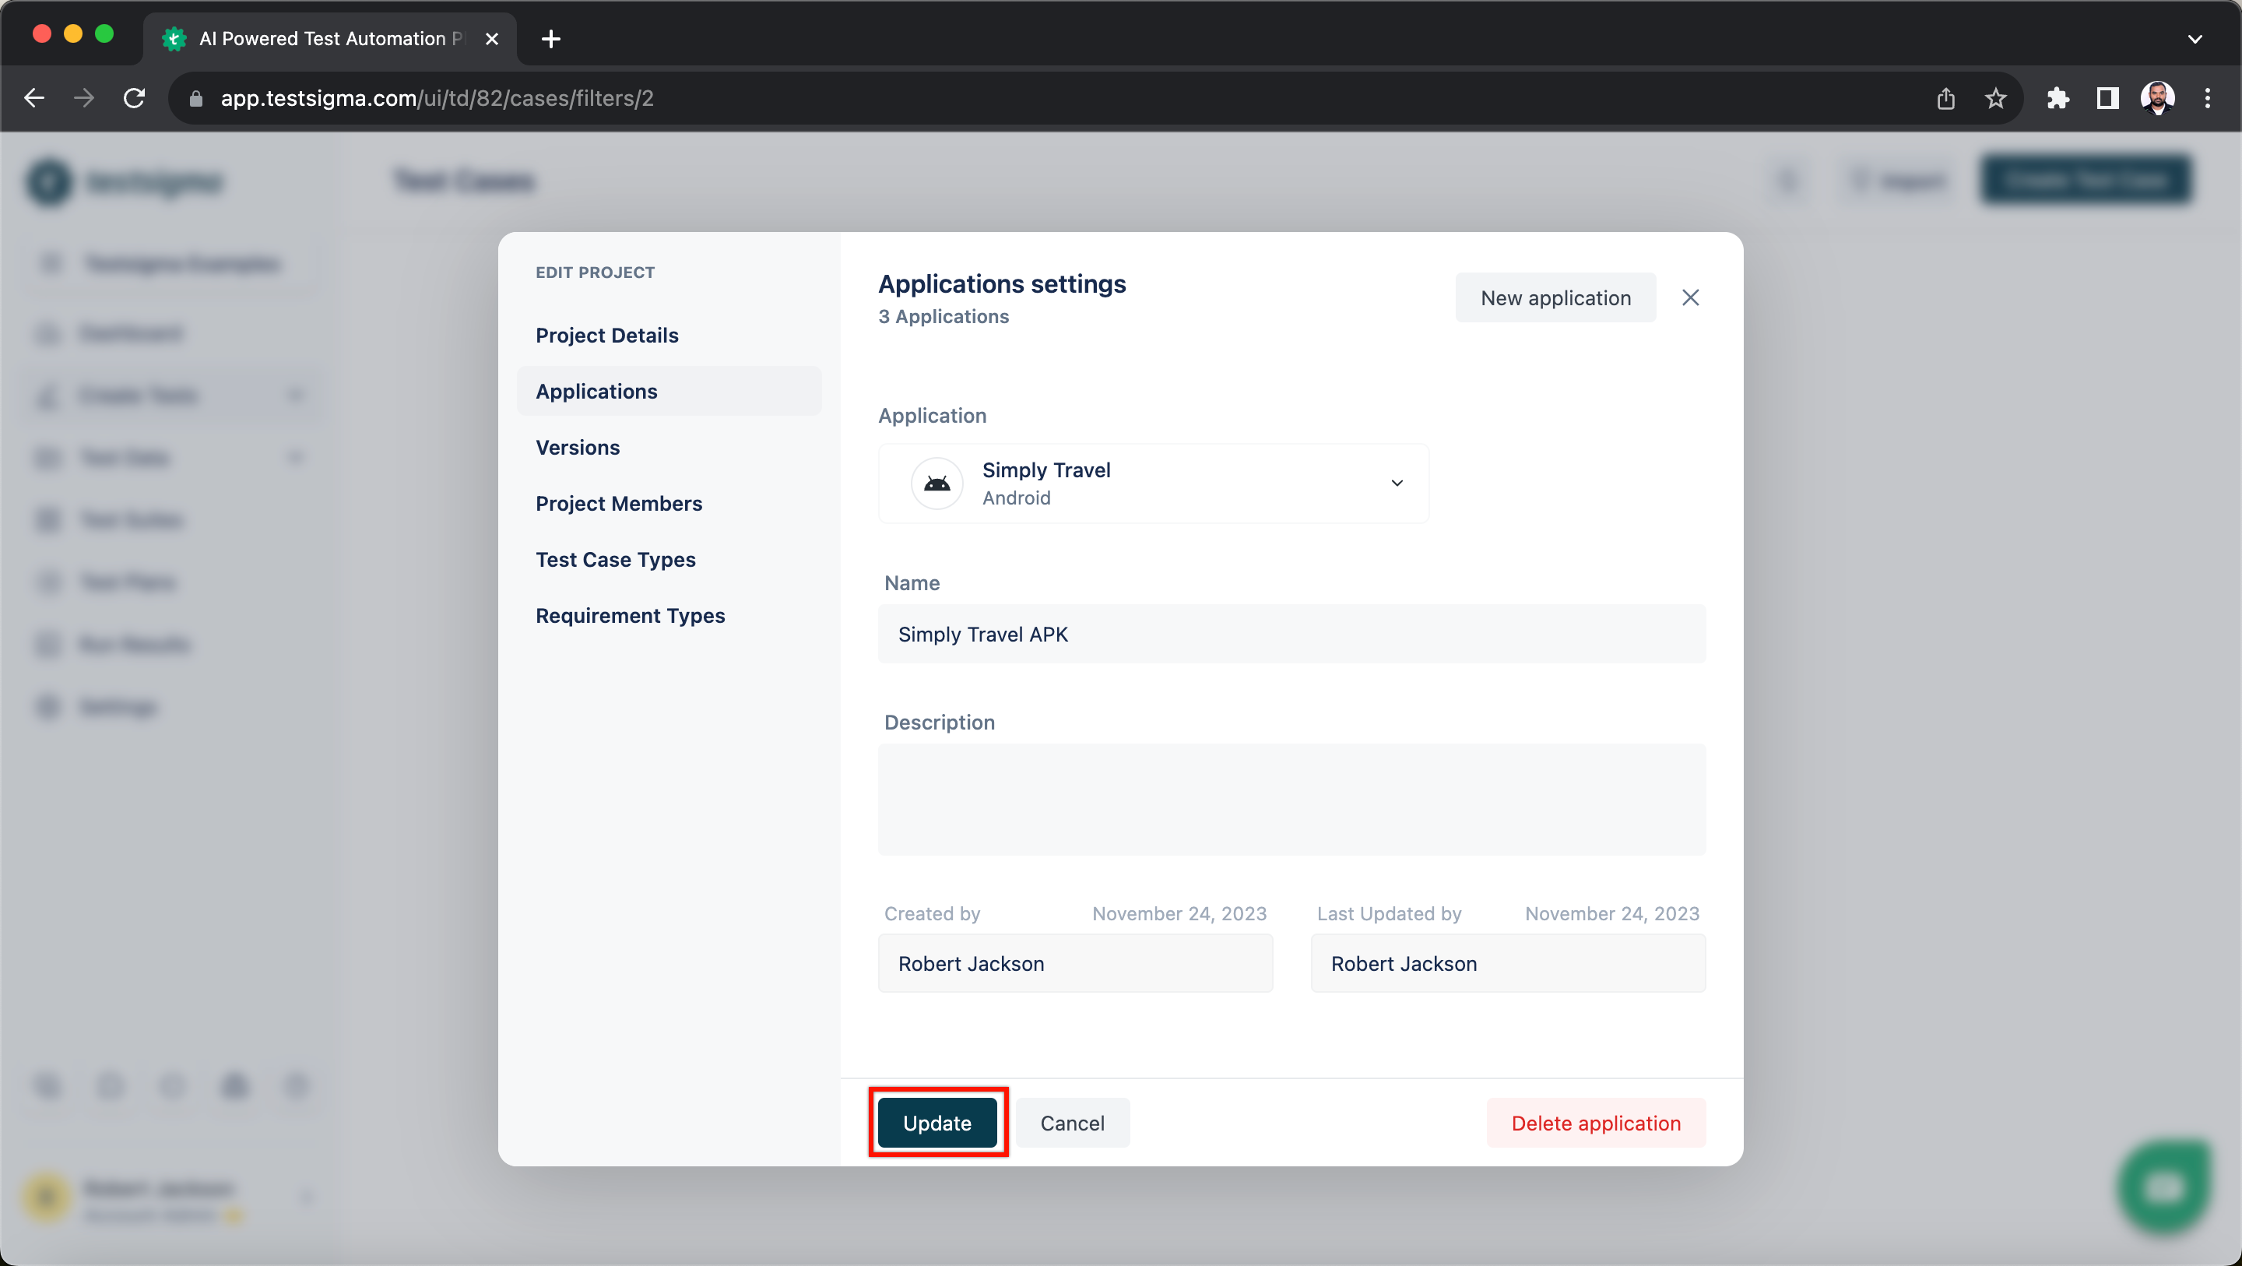
Task: Expand the Project Details section
Action: point(605,334)
